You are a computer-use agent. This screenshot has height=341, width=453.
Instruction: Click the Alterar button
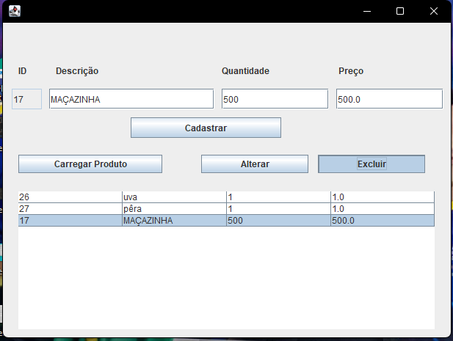(x=255, y=164)
